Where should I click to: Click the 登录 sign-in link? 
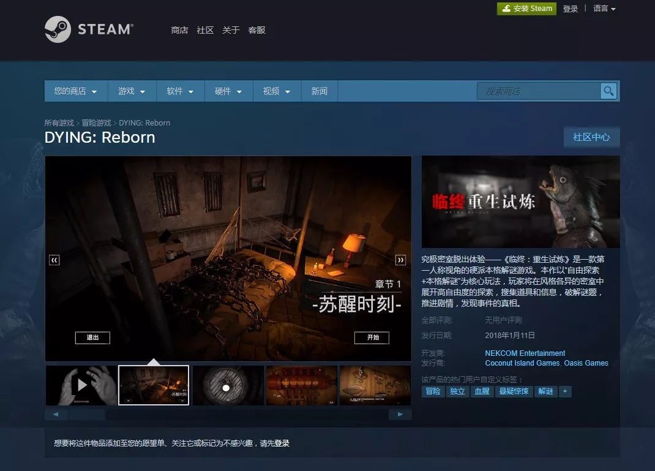(x=570, y=9)
